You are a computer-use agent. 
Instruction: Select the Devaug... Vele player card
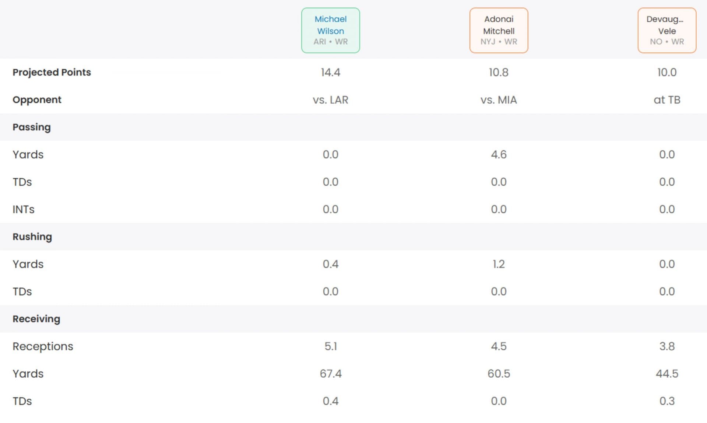(666, 30)
